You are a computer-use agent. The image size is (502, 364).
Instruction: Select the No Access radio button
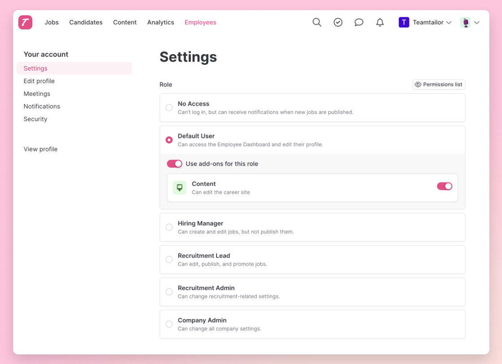pos(169,107)
